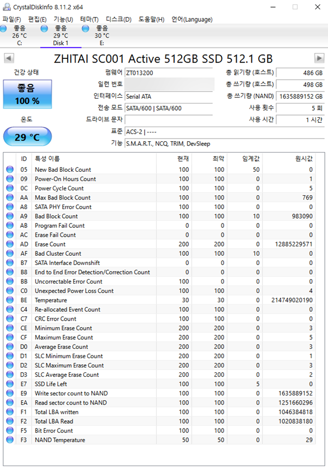Screen dimensions: 328x470
Task: Click status icon of Maximum Erase Count row CF
Action: (x=10, y=337)
